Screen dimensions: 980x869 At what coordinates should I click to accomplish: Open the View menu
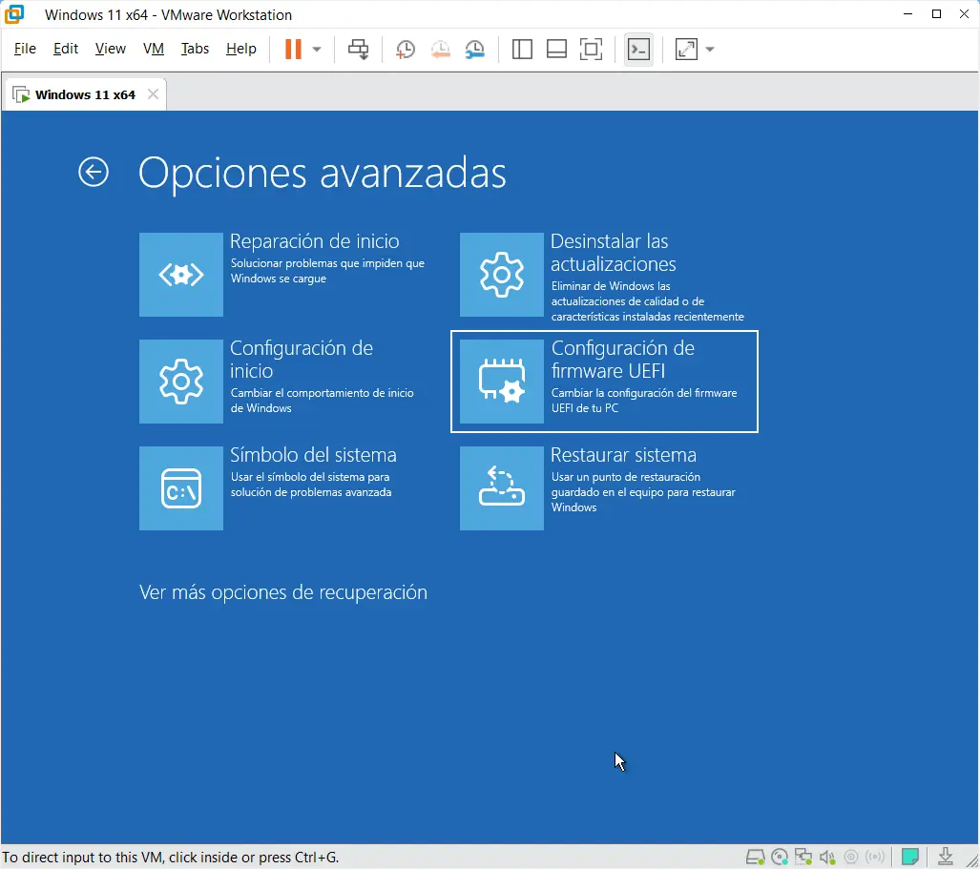pos(110,49)
